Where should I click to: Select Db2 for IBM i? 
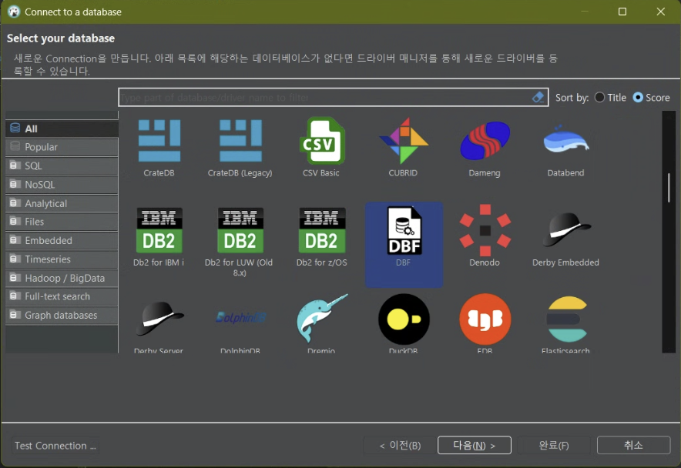point(159,230)
